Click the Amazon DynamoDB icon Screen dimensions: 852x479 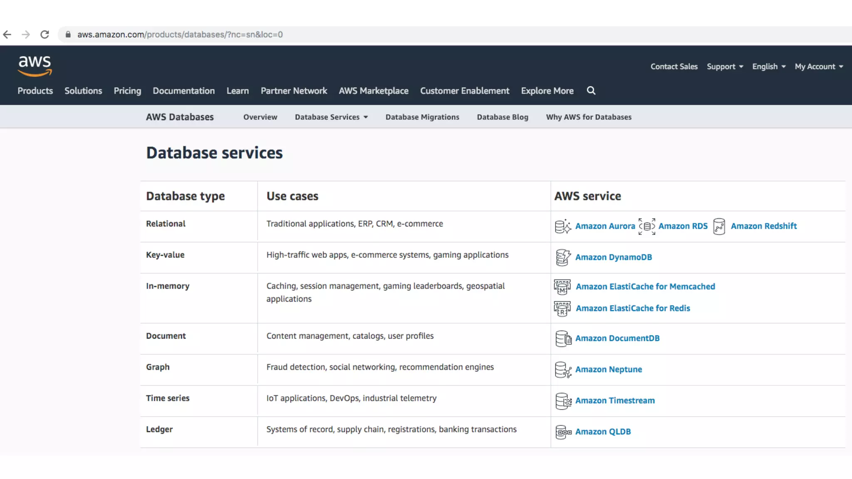pyautogui.click(x=563, y=257)
